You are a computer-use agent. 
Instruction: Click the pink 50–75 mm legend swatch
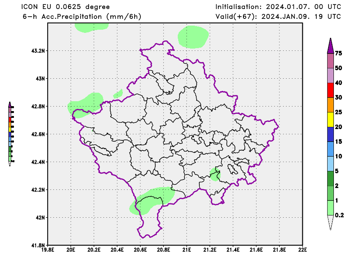(330, 61)
